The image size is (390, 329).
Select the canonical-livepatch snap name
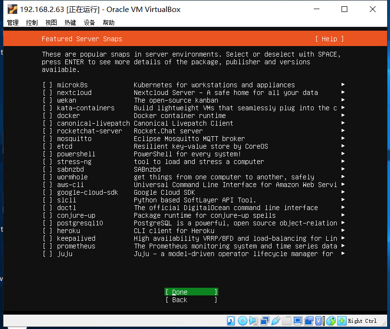[x=94, y=123]
